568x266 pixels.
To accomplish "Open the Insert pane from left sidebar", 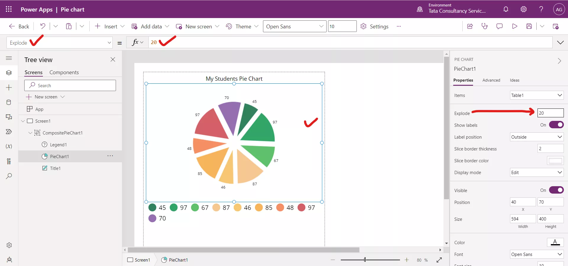I will click(x=9, y=87).
